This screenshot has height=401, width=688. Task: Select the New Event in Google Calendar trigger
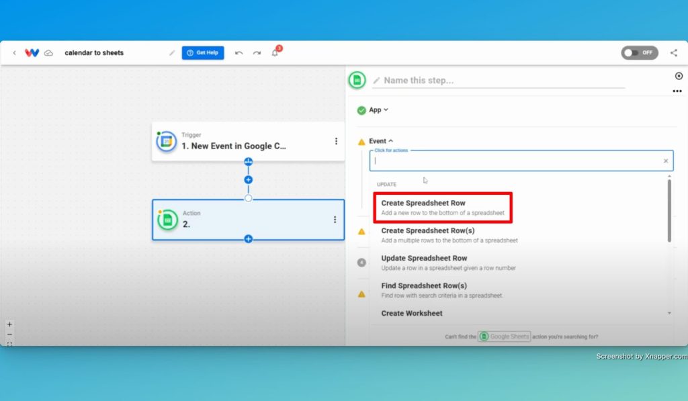click(249, 141)
